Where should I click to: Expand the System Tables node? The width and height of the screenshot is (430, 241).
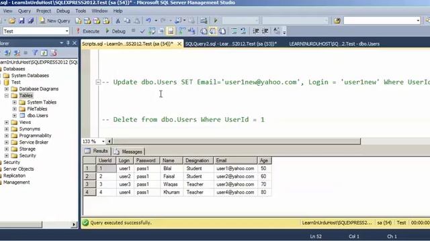15,102
